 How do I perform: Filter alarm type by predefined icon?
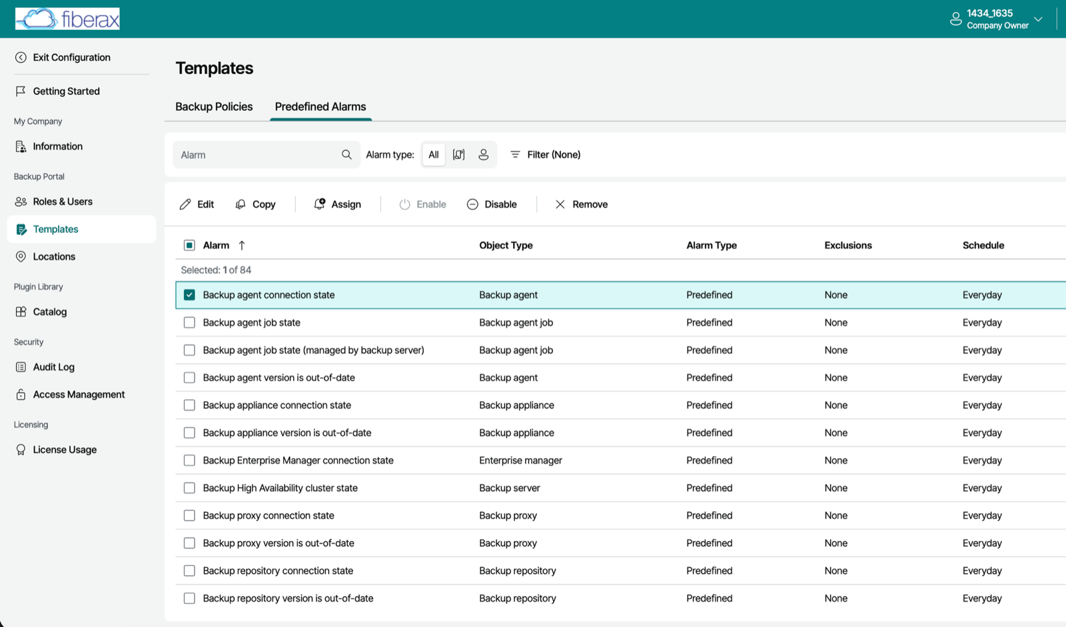458,154
